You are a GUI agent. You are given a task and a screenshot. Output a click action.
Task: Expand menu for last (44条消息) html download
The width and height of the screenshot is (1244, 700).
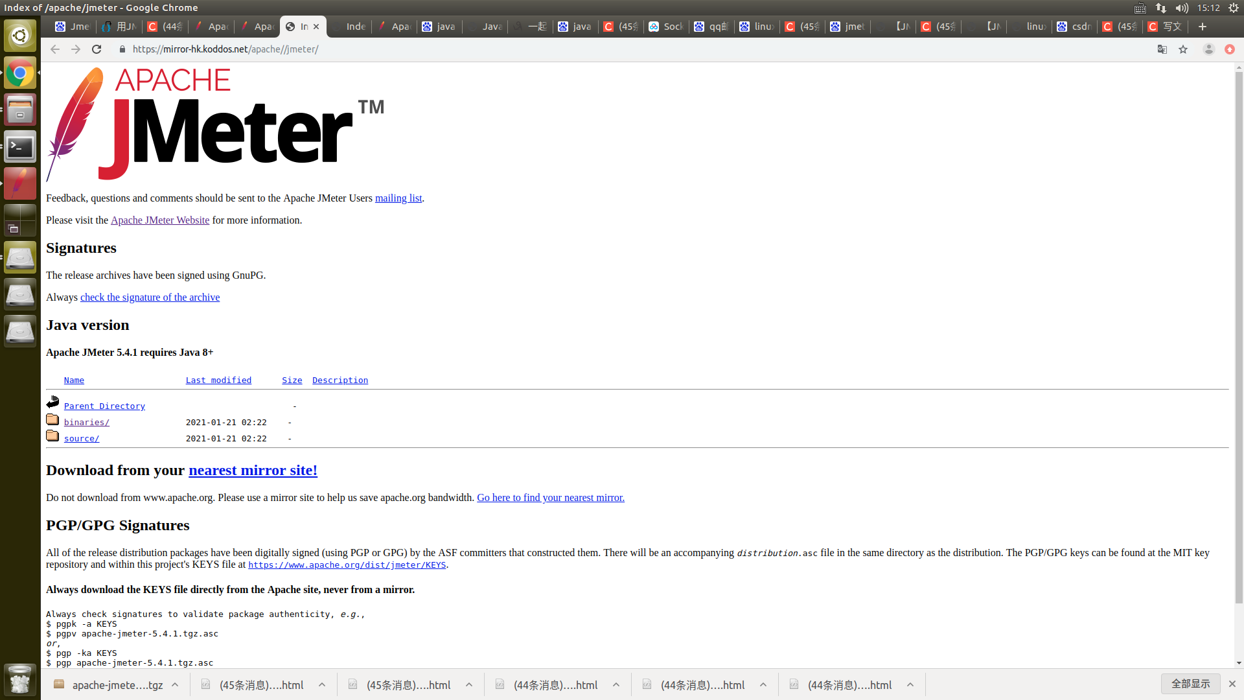[910, 685]
